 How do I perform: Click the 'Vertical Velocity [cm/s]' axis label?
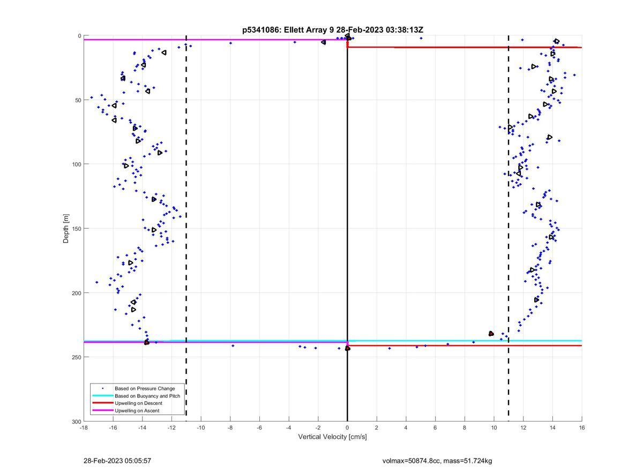(x=332, y=437)
